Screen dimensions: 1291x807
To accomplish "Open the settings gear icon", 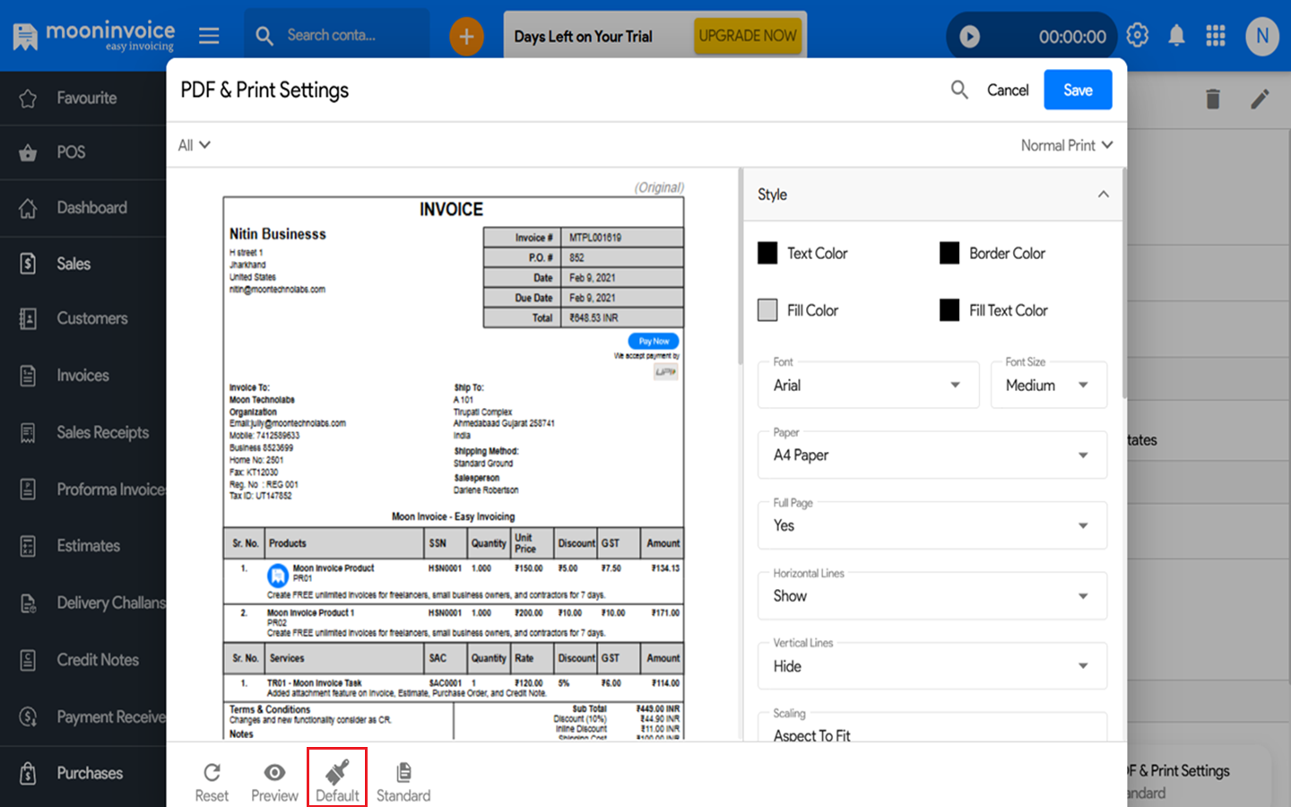I will [1138, 36].
